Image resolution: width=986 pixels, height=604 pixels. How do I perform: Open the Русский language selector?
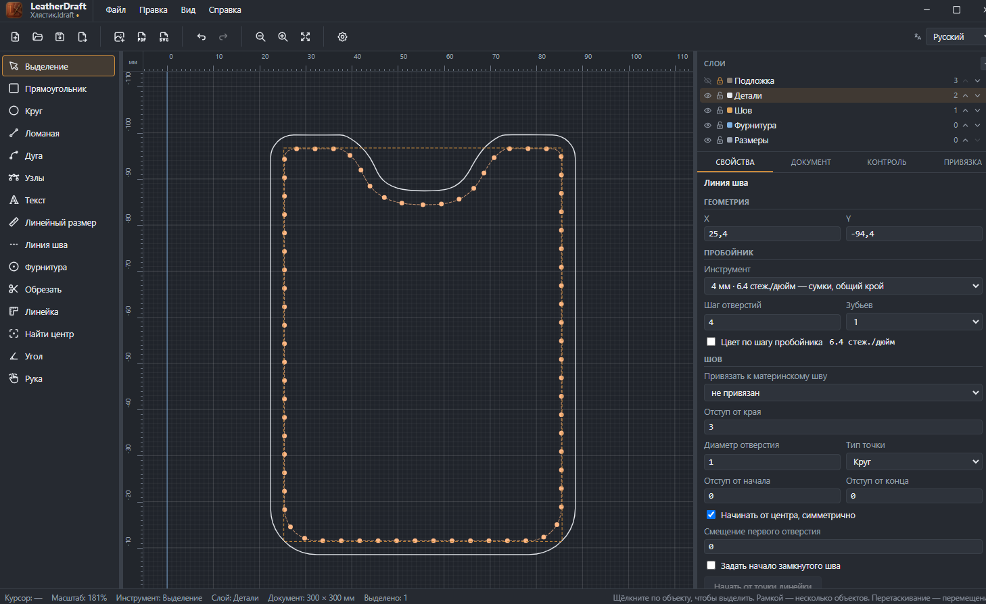click(956, 37)
